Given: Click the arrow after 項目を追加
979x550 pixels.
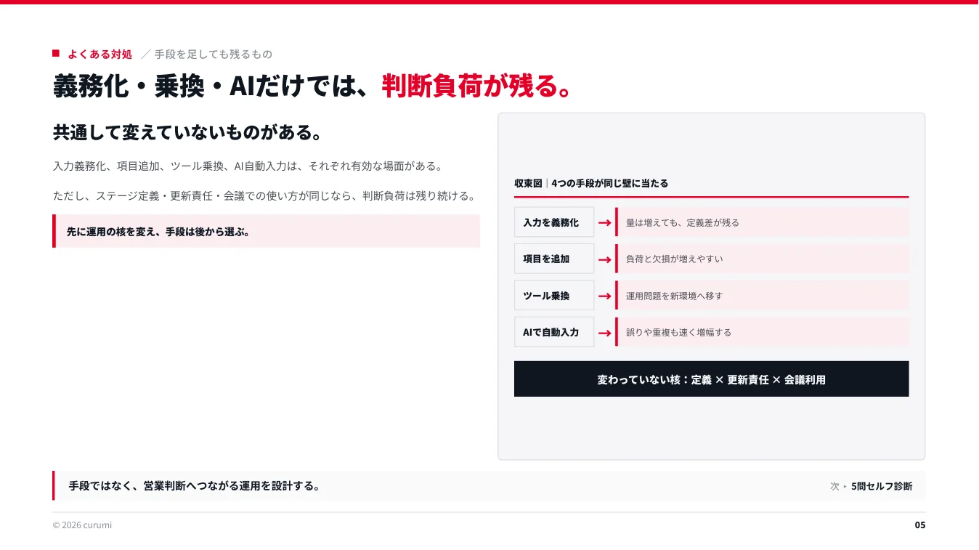Looking at the screenshot, I should click(604, 259).
